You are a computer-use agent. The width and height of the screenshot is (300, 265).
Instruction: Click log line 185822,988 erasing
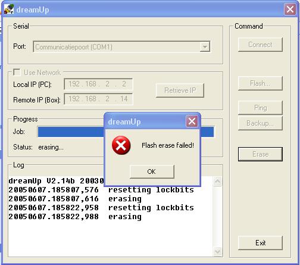[x=75, y=217]
